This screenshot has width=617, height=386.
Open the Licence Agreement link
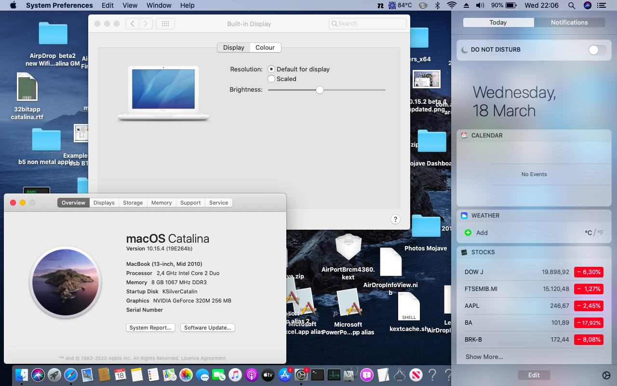(203, 358)
